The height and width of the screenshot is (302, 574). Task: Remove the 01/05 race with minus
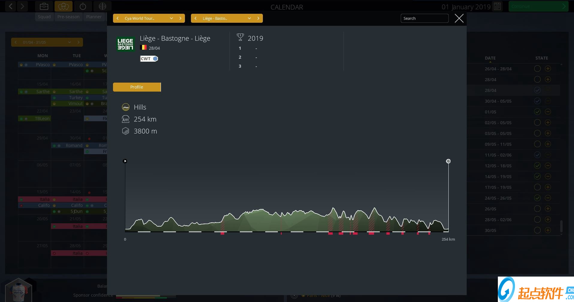click(548, 112)
